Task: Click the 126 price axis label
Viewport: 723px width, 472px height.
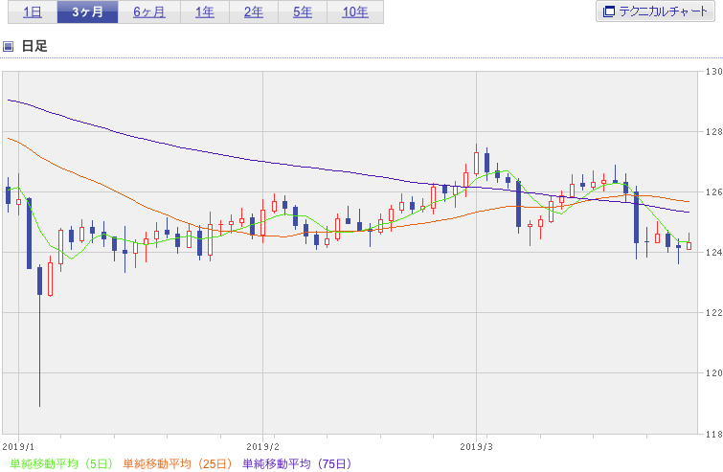Action: click(x=714, y=192)
